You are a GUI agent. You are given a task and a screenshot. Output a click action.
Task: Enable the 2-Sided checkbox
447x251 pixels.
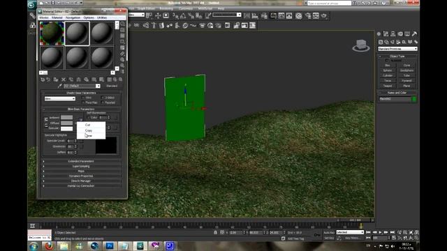(x=103, y=98)
